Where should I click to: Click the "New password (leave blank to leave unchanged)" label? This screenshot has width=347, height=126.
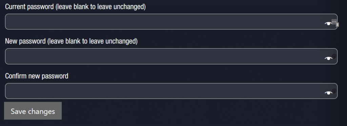click(71, 41)
